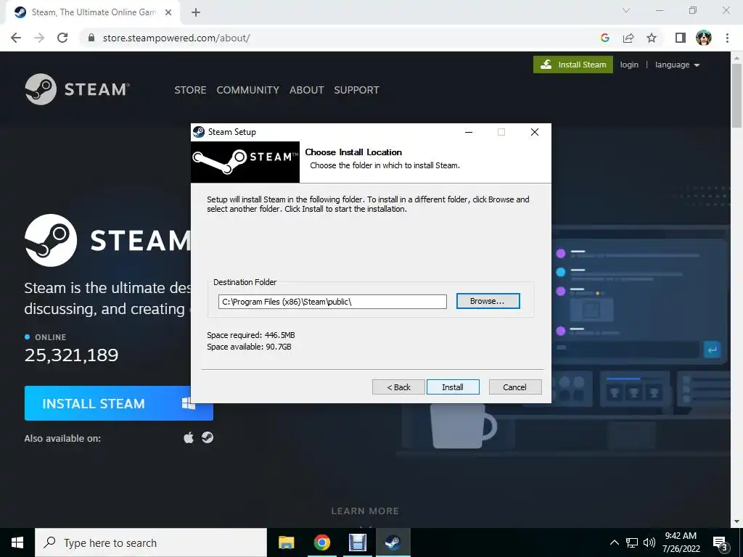Click the green Install Steam header button

coord(573,65)
